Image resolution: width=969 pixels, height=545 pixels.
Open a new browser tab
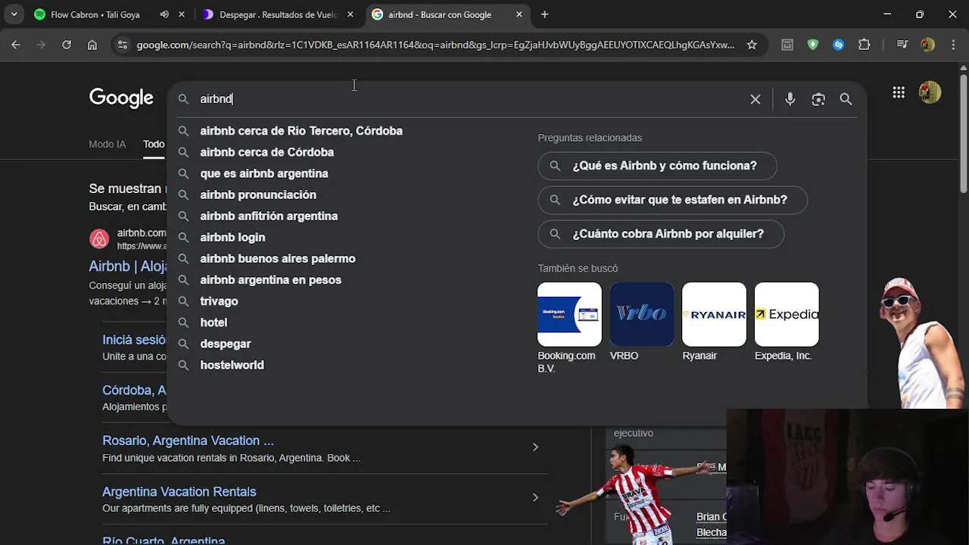pyautogui.click(x=544, y=14)
